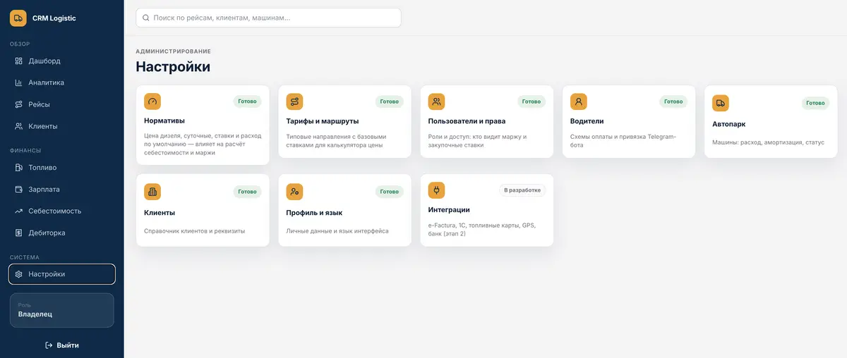Open the Рейсы sidebar section
Image resolution: width=847 pixels, height=358 pixels.
(x=62, y=104)
